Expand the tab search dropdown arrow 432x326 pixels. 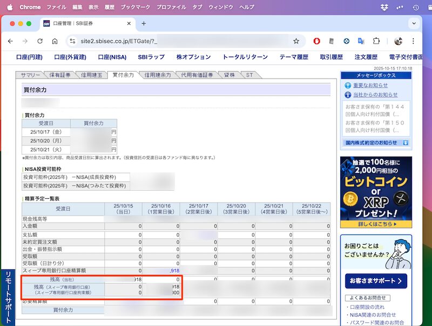coord(415,23)
